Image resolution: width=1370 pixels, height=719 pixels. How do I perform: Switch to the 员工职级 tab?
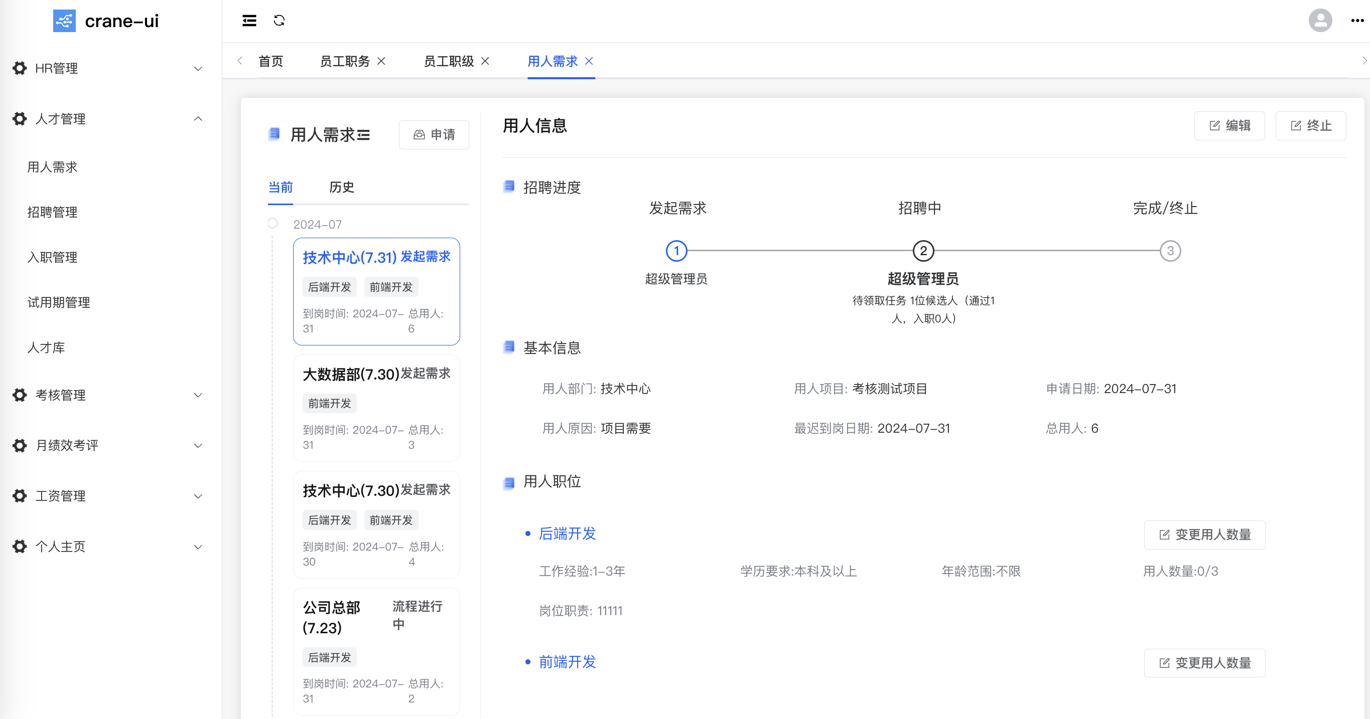[448, 61]
